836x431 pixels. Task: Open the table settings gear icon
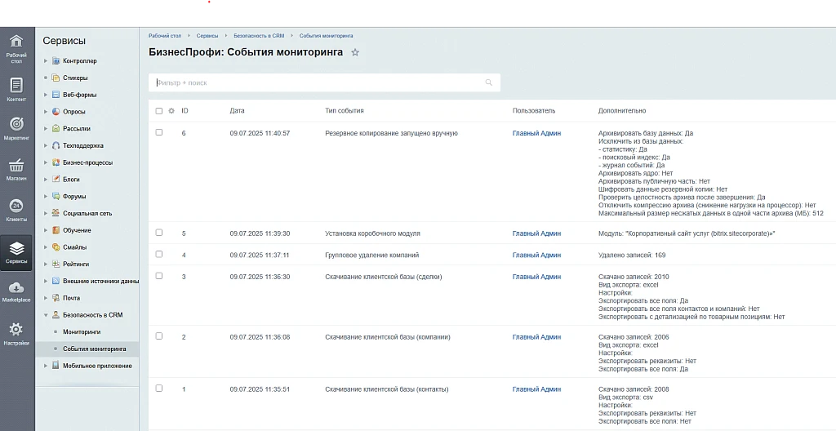click(171, 111)
